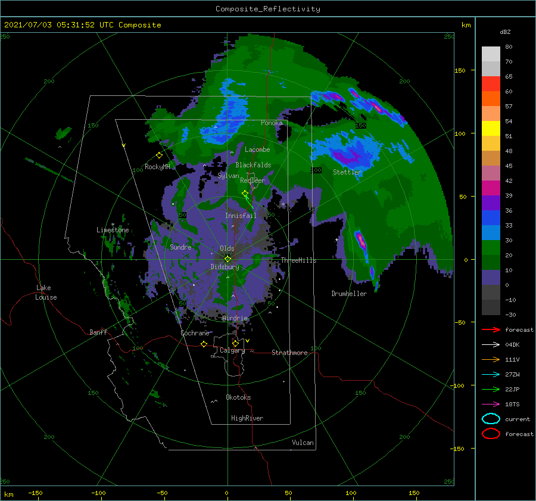536x501 pixels.
Task: Click the Didsbury label
Action: pos(225,267)
